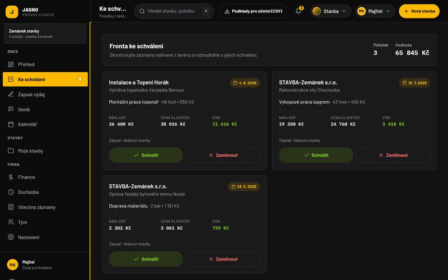Click the calendar icon on 4. 8. 2026 badge
This screenshot has width=448, height=280.
[x=235, y=83]
